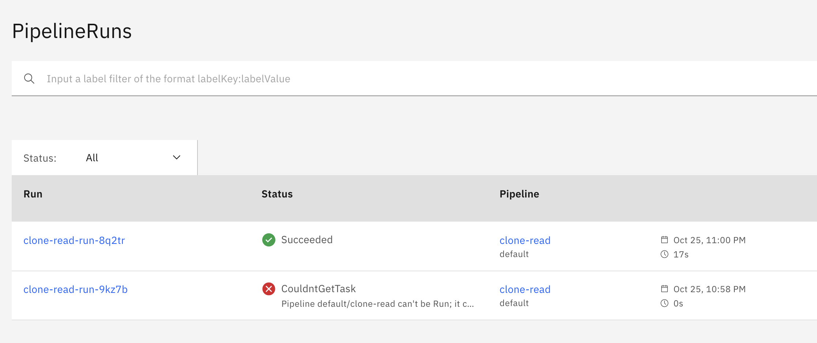
Task: Click the Run column header
Action: [x=33, y=194]
